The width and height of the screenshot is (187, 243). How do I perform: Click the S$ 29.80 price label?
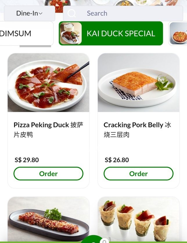(x=27, y=160)
